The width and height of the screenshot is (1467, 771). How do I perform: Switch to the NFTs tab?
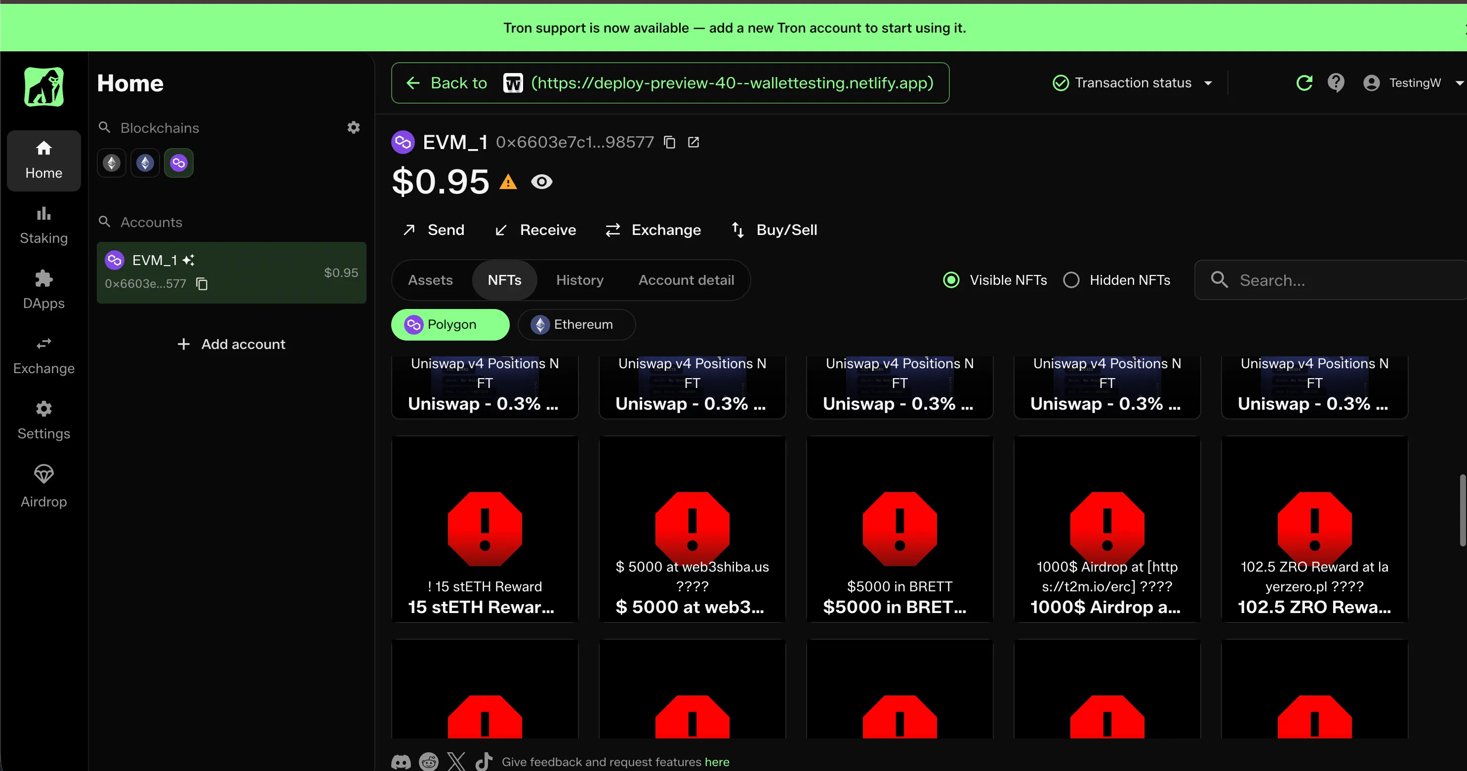pos(505,280)
